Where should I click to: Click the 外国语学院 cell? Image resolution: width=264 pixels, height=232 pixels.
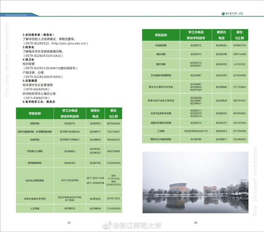tap(161, 46)
